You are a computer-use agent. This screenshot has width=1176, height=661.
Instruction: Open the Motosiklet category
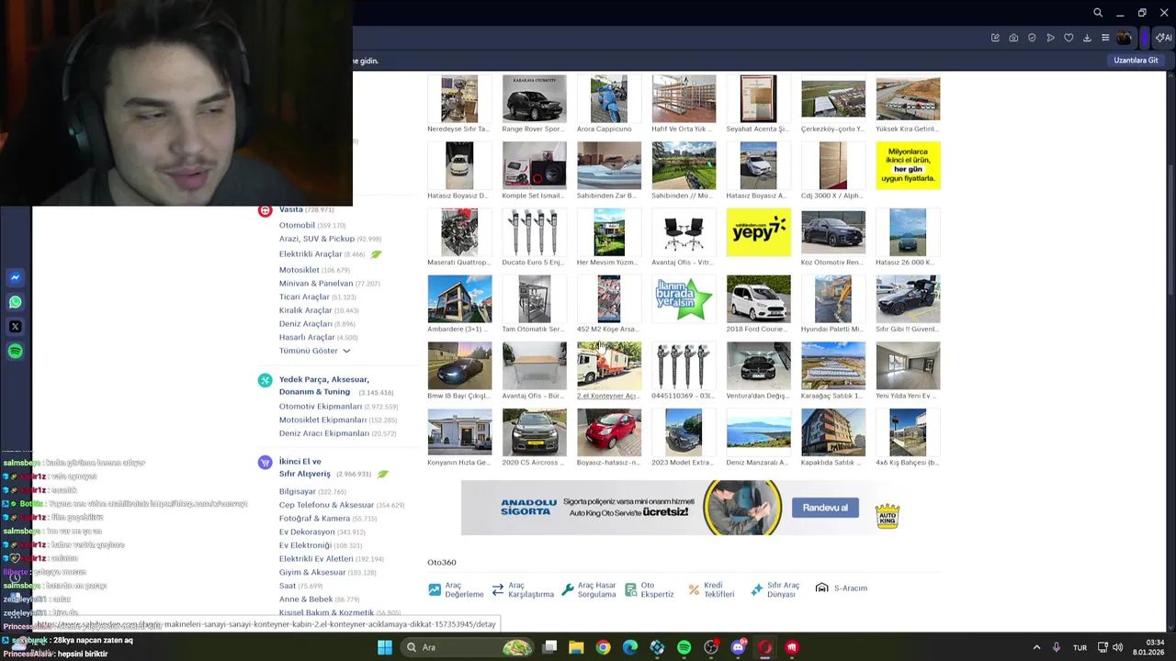pos(300,270)
